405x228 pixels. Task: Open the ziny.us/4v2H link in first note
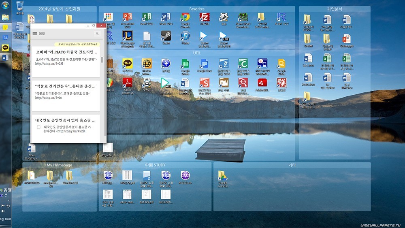49,64
